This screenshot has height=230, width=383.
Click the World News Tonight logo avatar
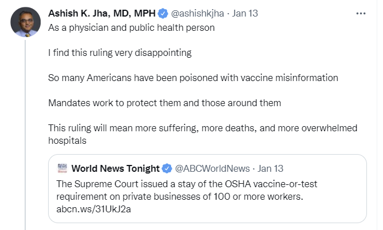pyautogui.click(x=62, y=168)
